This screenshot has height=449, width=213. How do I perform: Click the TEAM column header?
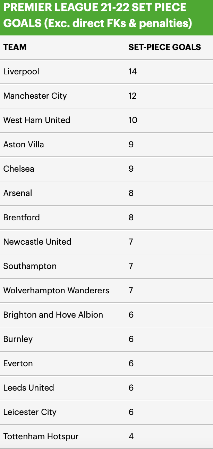click(x=15, y=47)
